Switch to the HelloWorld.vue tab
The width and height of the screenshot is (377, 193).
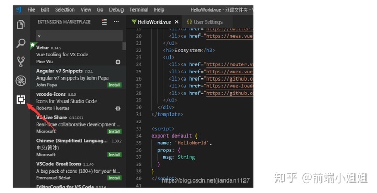[154, 22]
